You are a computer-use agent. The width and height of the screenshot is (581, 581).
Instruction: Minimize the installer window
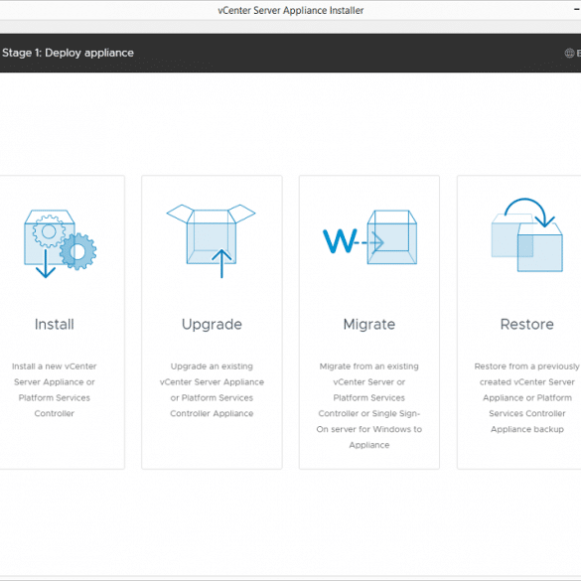577,10
